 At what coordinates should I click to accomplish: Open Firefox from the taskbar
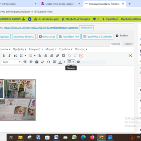pyautogui.click(x=92, y=137)
